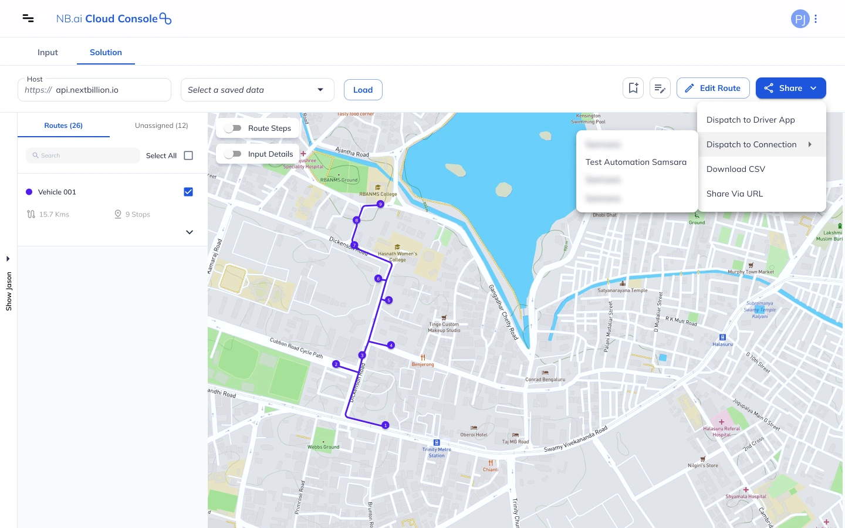The height and width of the screenshot is (528, 845).
Task: Click the Share button
Action: [790, 88]
